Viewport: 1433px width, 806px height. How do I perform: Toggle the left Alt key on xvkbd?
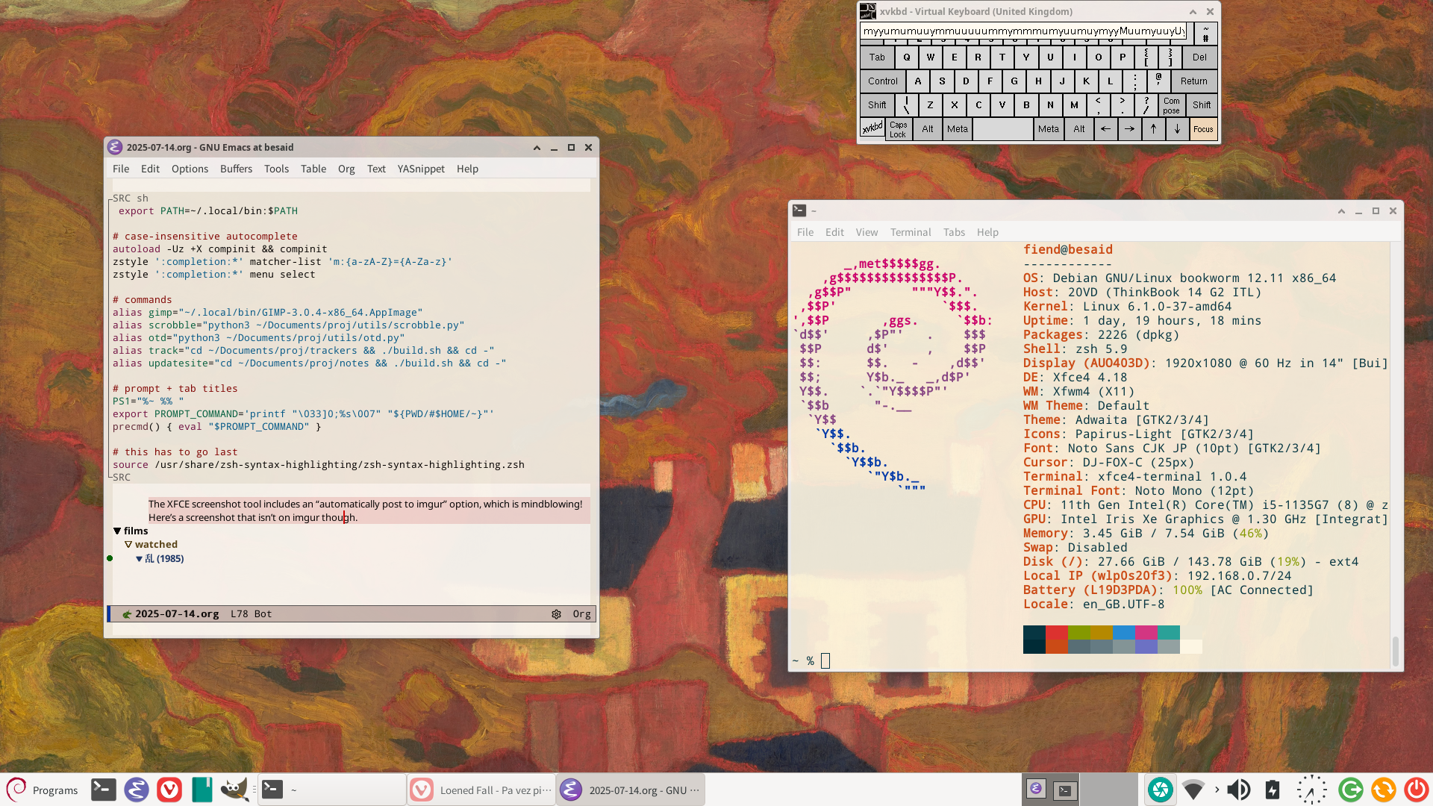pos(928,129)
